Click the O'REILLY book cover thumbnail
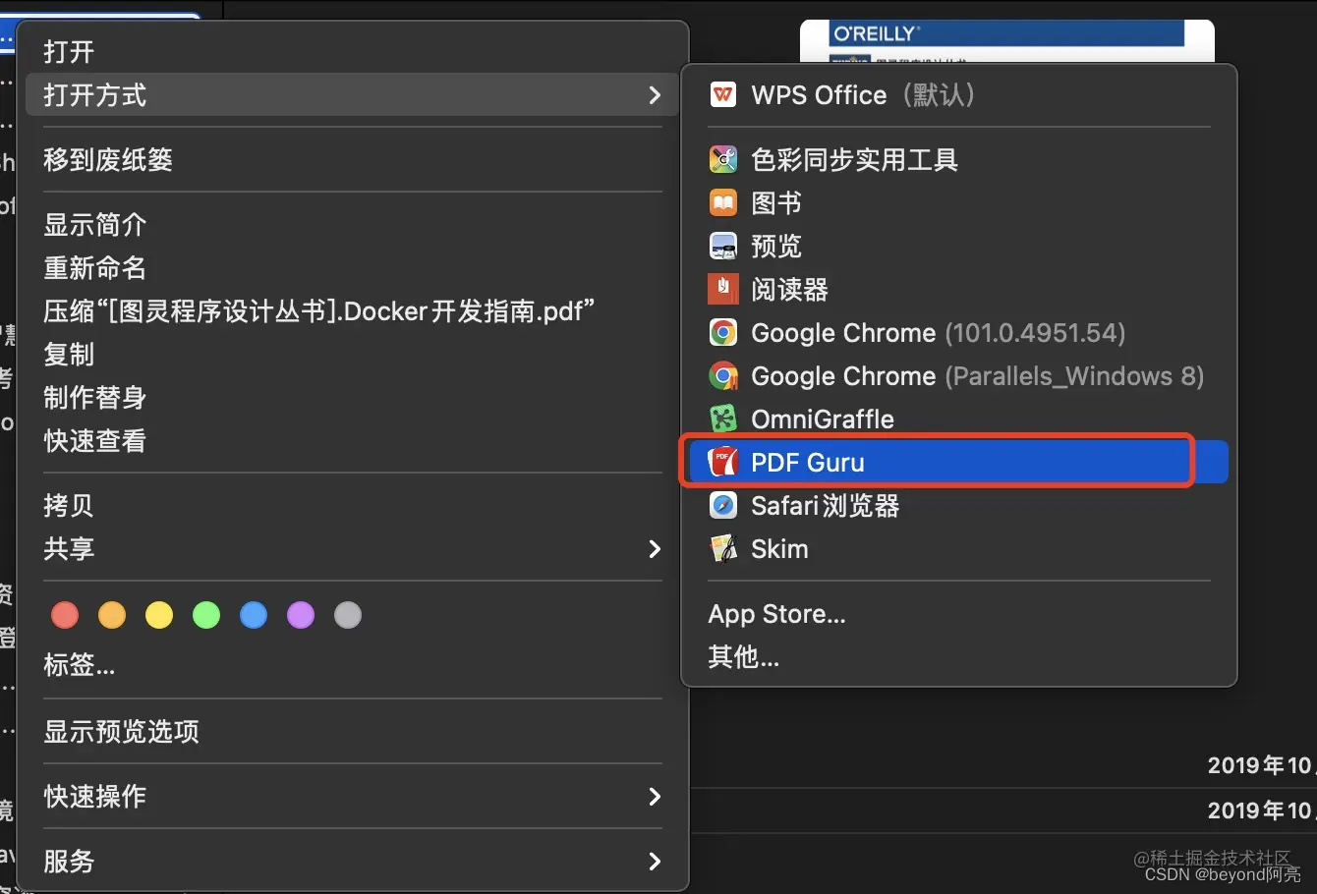Screen dimensions: 1317x894 click(x=1007, y=41)
